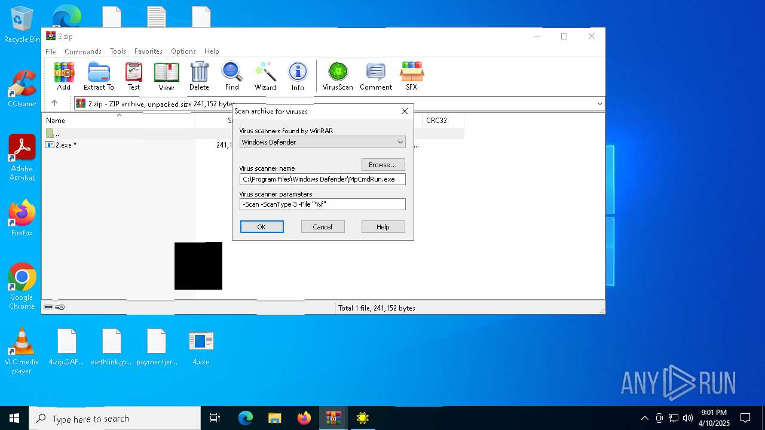Expand the address bar dropdown arrow

[x=599, y=103]
